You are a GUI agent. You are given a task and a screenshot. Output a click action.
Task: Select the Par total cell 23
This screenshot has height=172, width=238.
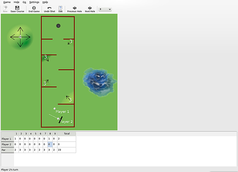(67, 150)
